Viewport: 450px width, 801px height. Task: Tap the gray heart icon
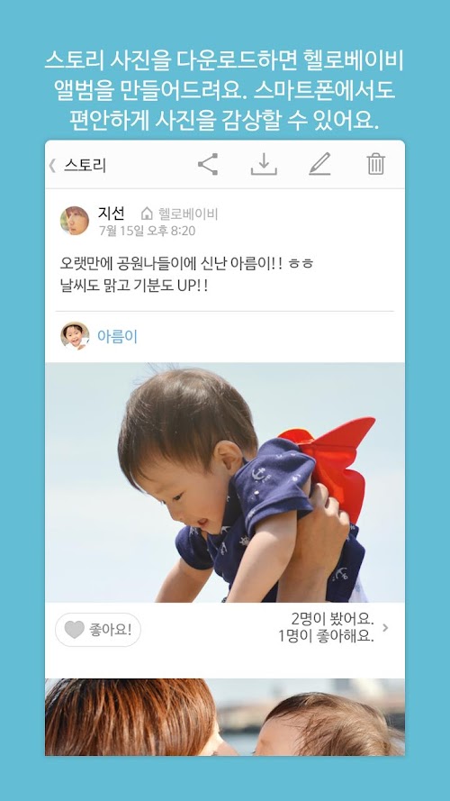75,630
